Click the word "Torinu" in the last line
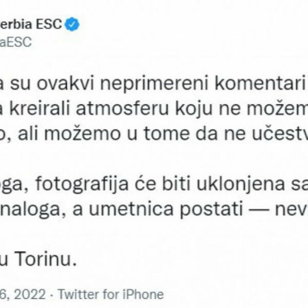Viewport: 308px width, 308px height. coord(54,260)
